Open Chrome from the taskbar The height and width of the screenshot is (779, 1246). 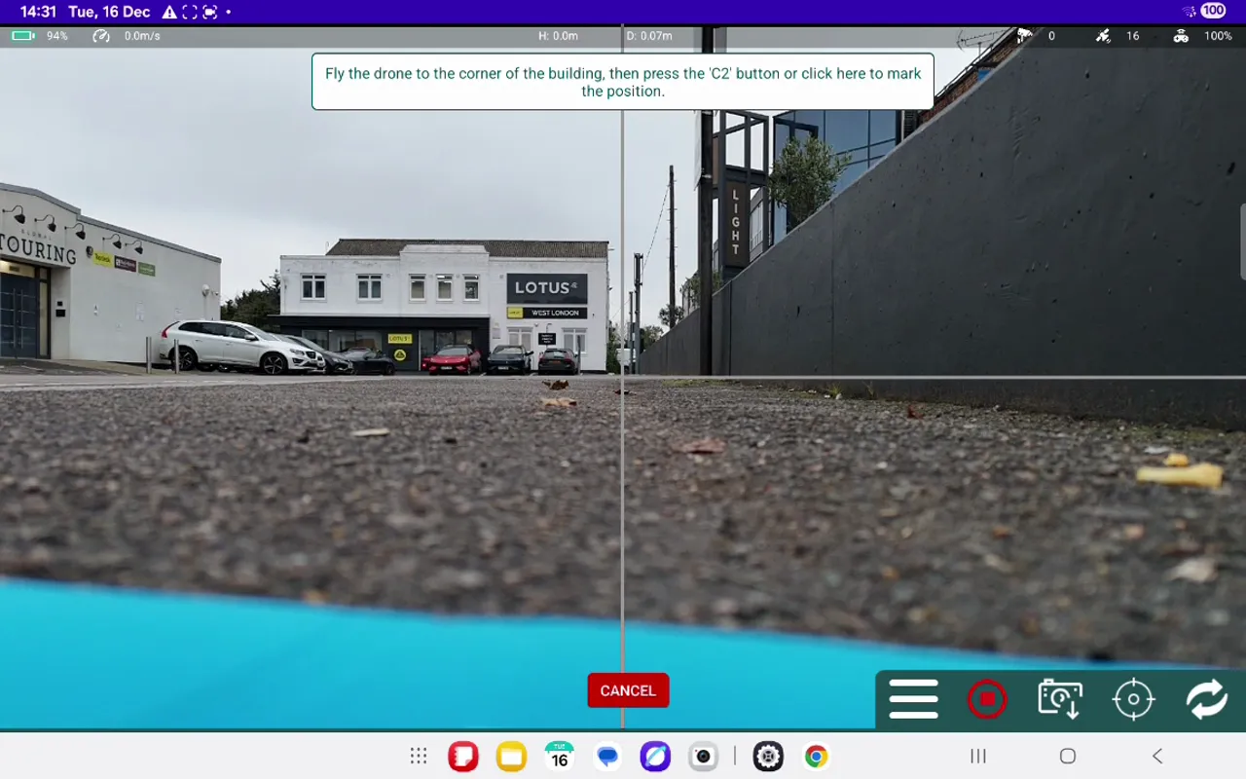[x=816, y=756]
